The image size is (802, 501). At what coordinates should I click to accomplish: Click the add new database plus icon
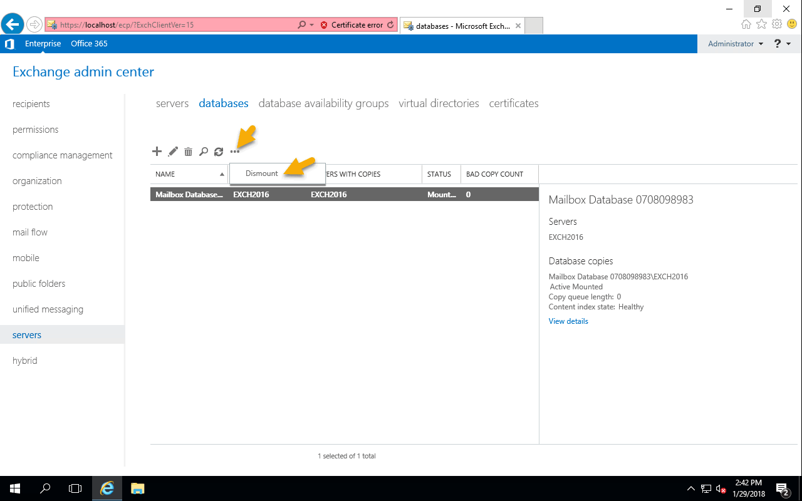(157, 152)
